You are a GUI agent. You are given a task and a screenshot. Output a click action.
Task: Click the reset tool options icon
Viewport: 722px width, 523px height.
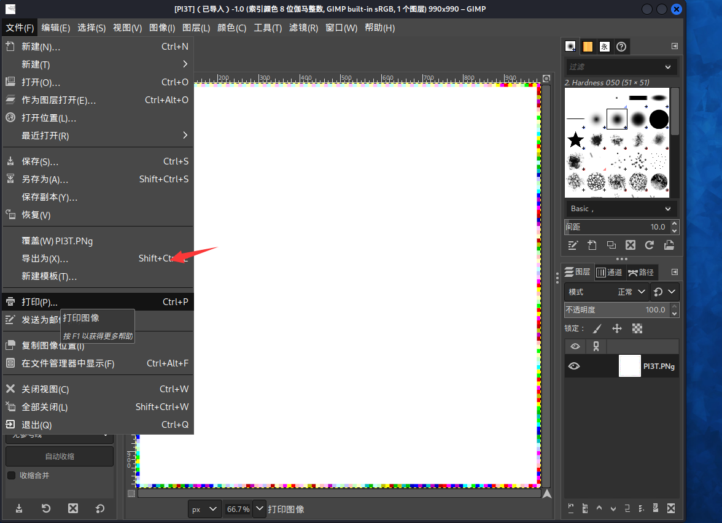(x=99, y=508)
